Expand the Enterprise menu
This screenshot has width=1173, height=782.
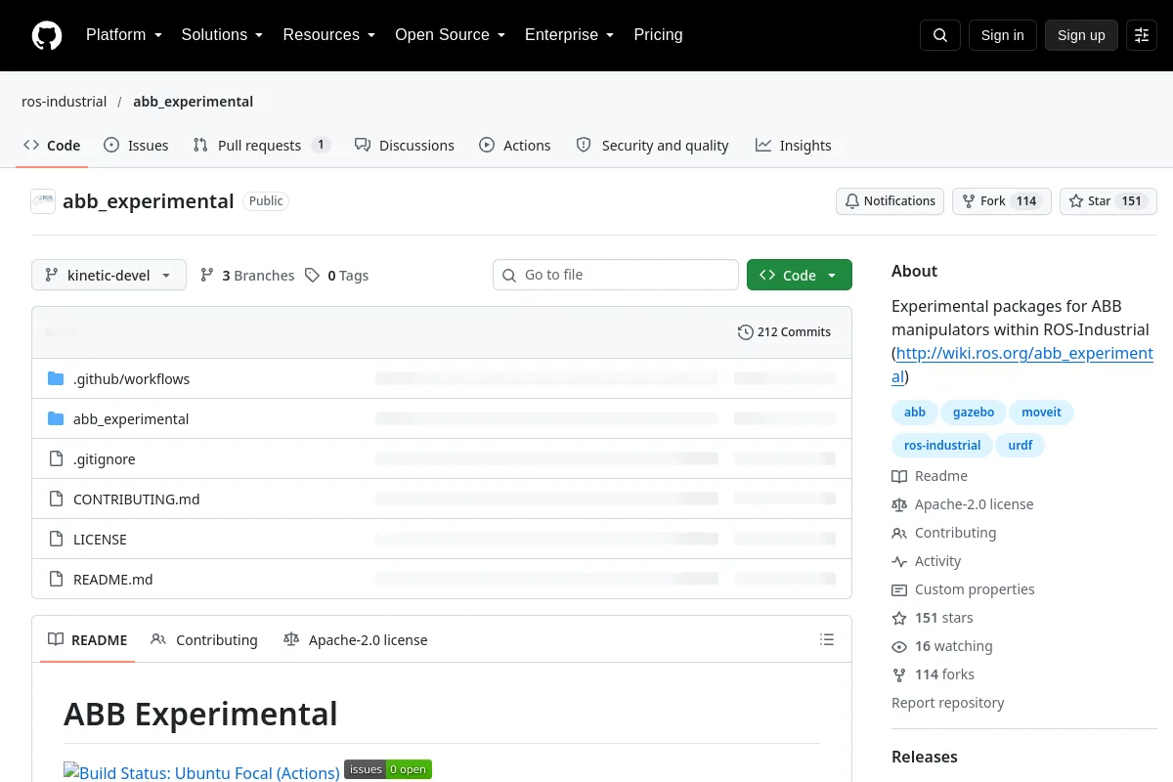[570, 35]
